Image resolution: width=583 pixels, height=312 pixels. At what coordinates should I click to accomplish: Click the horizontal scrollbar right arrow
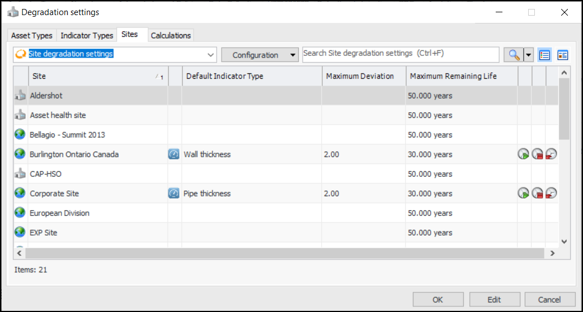553,253
